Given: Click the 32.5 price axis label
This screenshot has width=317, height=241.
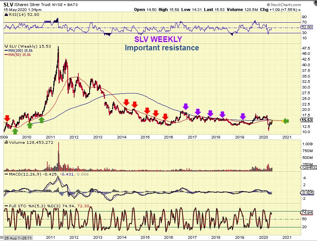Looking at the screenshot, I should [306, 82].
